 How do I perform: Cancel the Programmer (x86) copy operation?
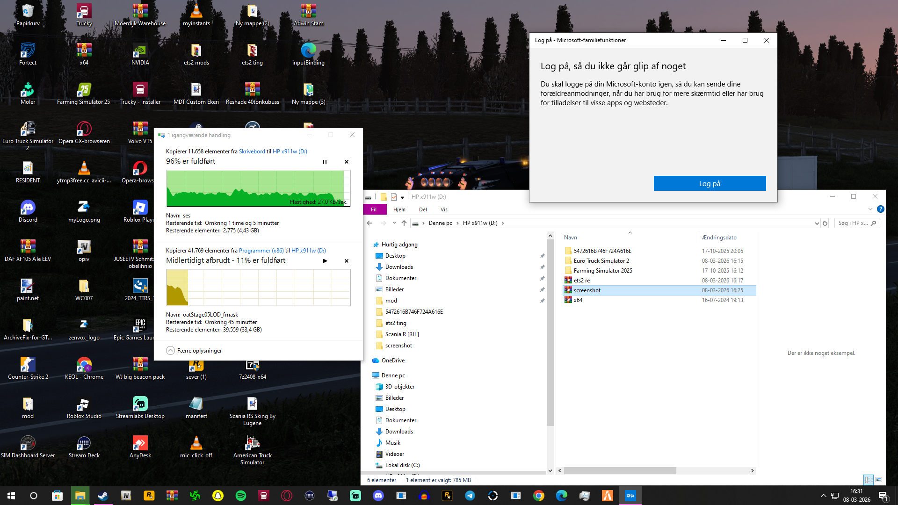pos(347,261)
